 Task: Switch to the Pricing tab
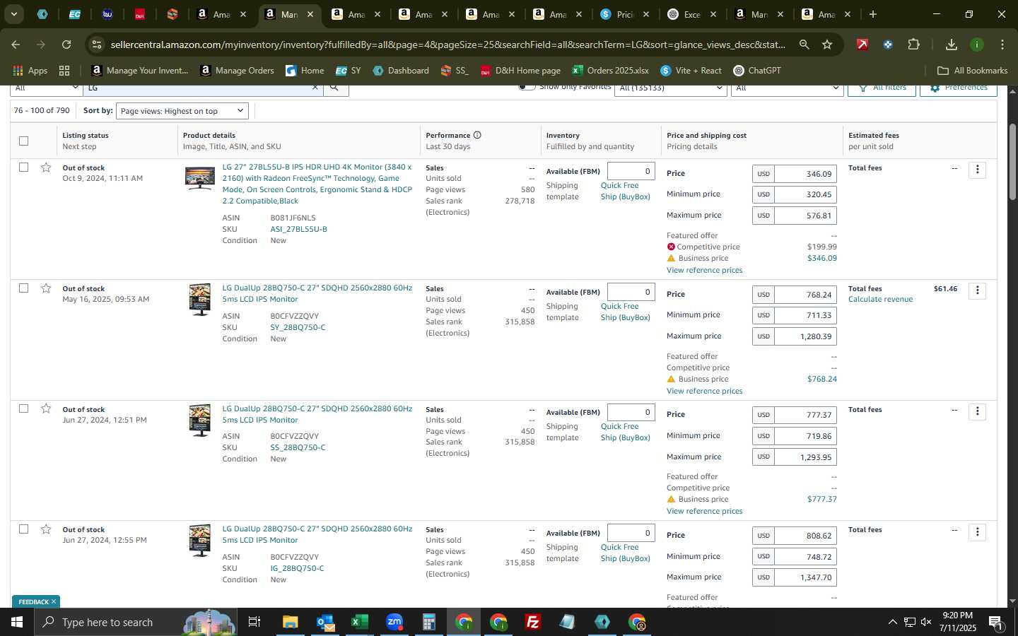(624, 14)
